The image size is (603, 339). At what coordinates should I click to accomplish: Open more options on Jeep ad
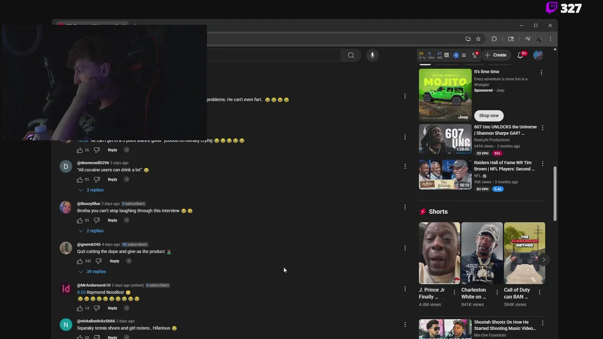[541, 73]
